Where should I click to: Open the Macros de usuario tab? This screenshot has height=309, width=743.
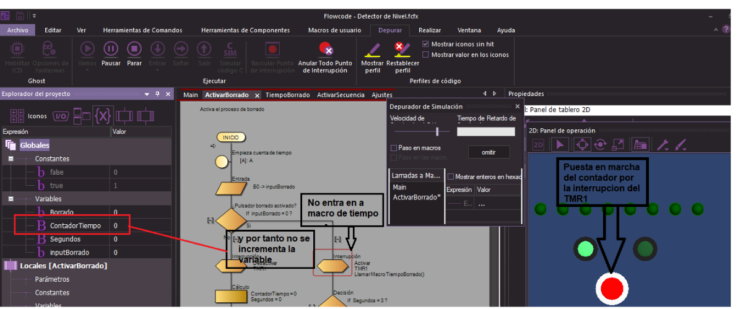click(x=334, y=30)
